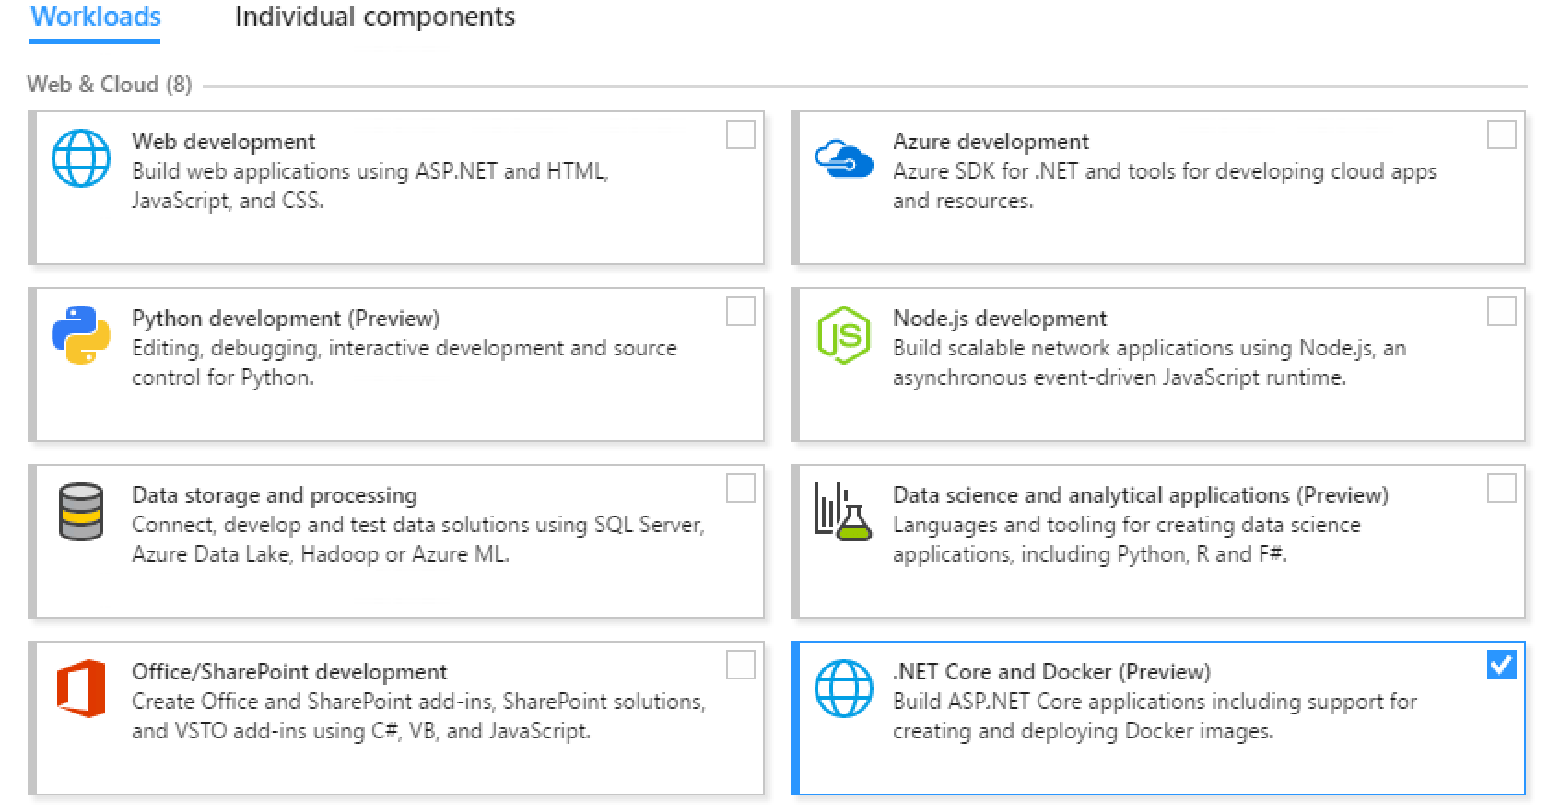Click the Data science flask icon
This screenshot has height=812, width=1548.
843,512
